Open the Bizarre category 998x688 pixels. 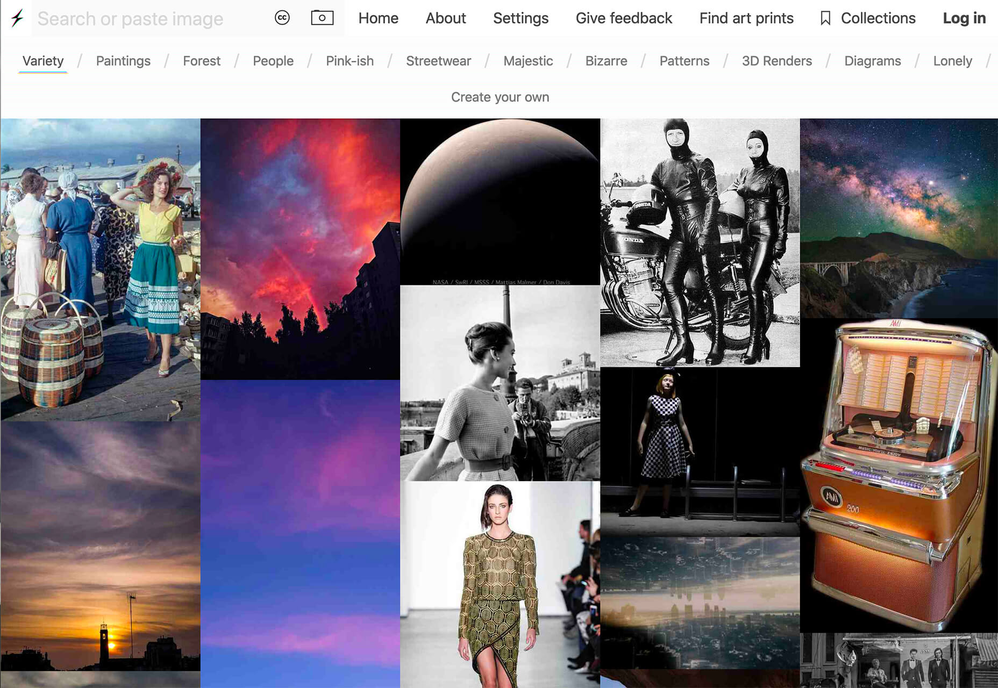606,61
